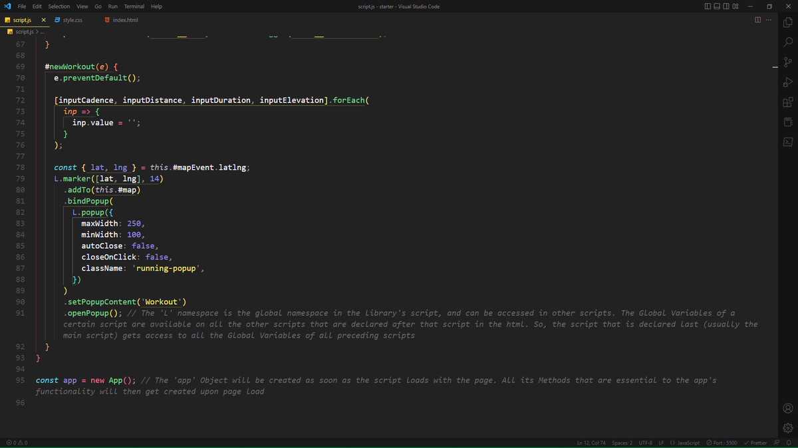Screen dimensions: 798x448
Task: Change indentation via Spaces: 2
Action: 622,443
